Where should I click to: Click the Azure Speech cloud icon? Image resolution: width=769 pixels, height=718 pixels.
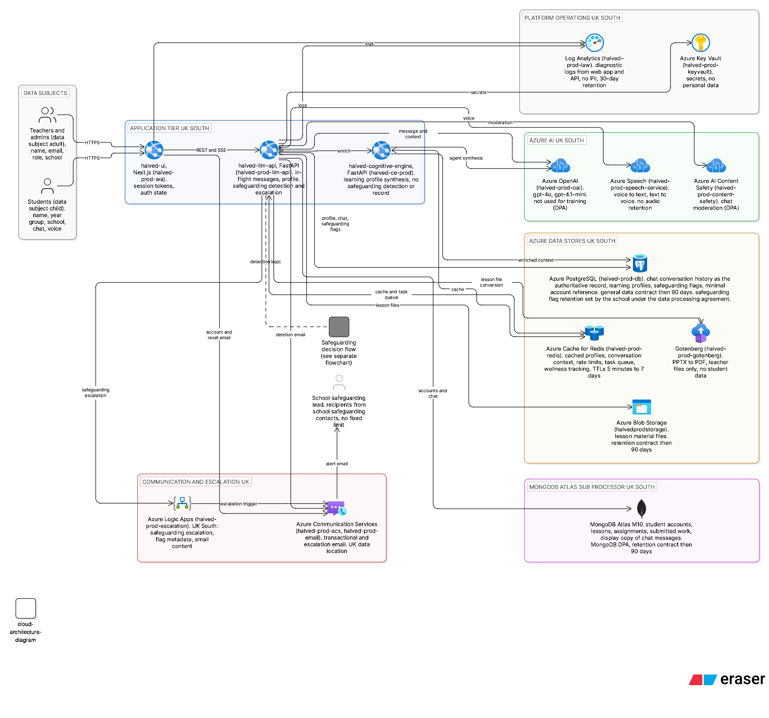(640, 165)
